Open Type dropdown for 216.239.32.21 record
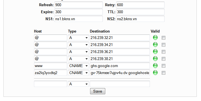The height and width of the screenshot is (101, 201). coord(78,38)
